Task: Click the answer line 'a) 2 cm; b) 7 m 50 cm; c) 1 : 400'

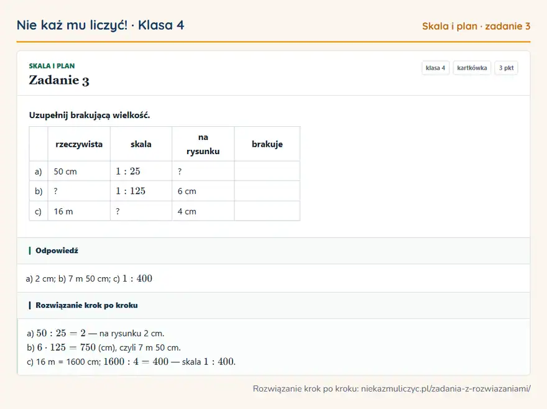Action: [x=89, y=278]
